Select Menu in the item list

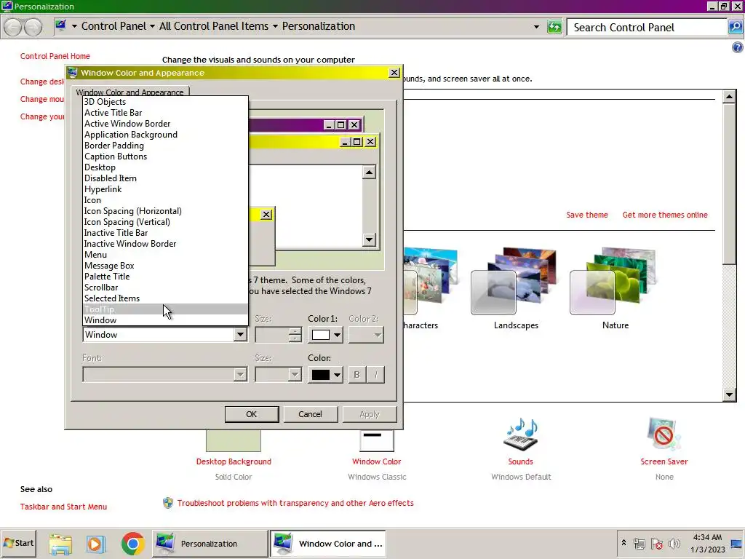[165, 255]
